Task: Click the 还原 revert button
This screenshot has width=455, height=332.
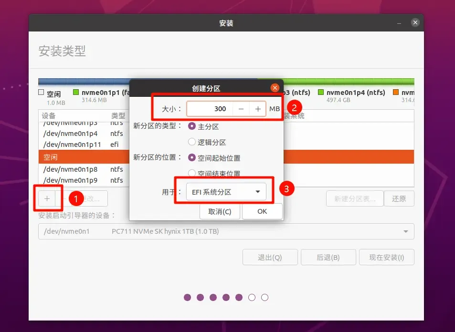Action: (399, 198)
